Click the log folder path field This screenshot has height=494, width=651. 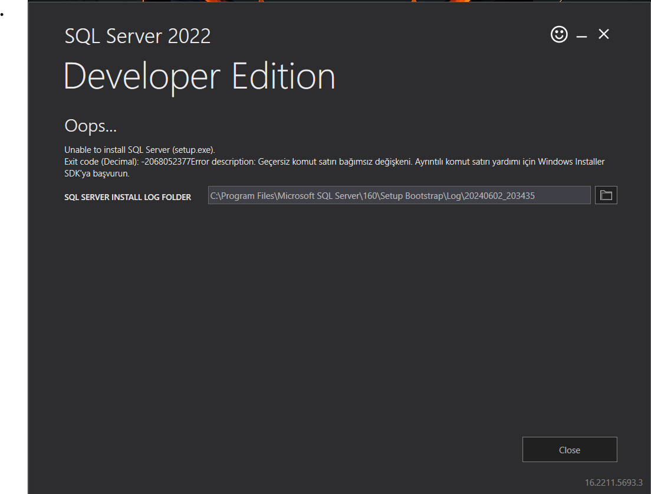pyautogui.click(x=399, y=195)
